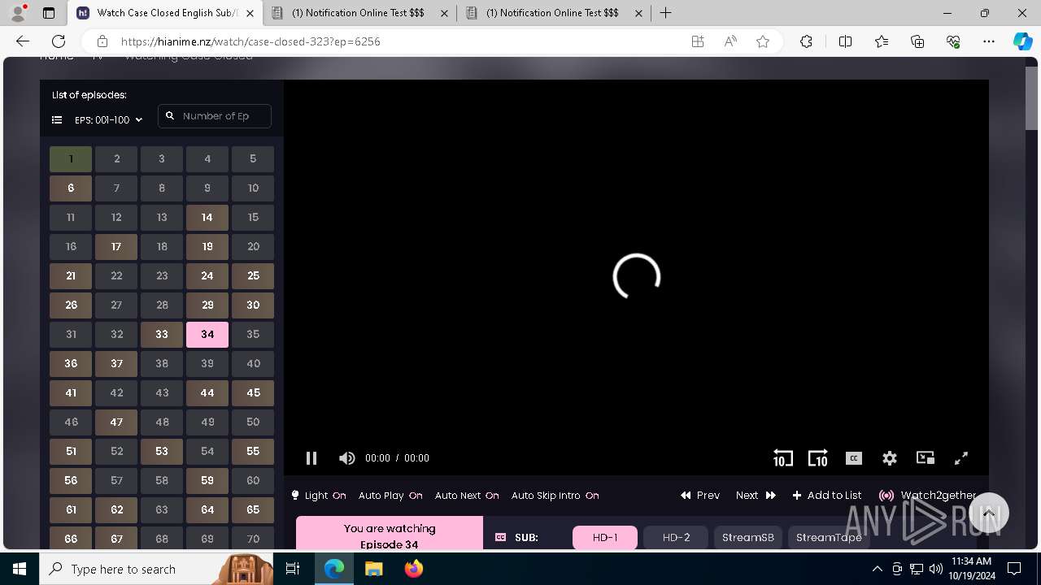
Task: Select HD-1 sub server
Action: click(x=605, y=538)
